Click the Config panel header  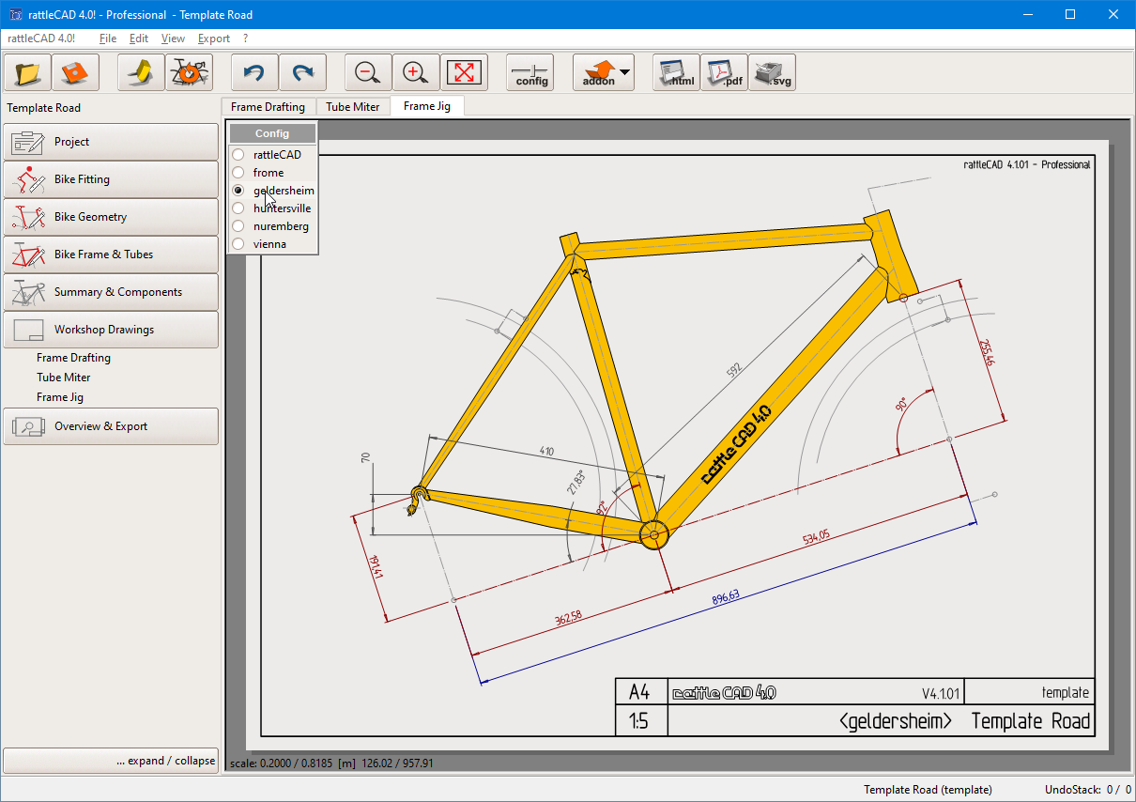point(272,133)
